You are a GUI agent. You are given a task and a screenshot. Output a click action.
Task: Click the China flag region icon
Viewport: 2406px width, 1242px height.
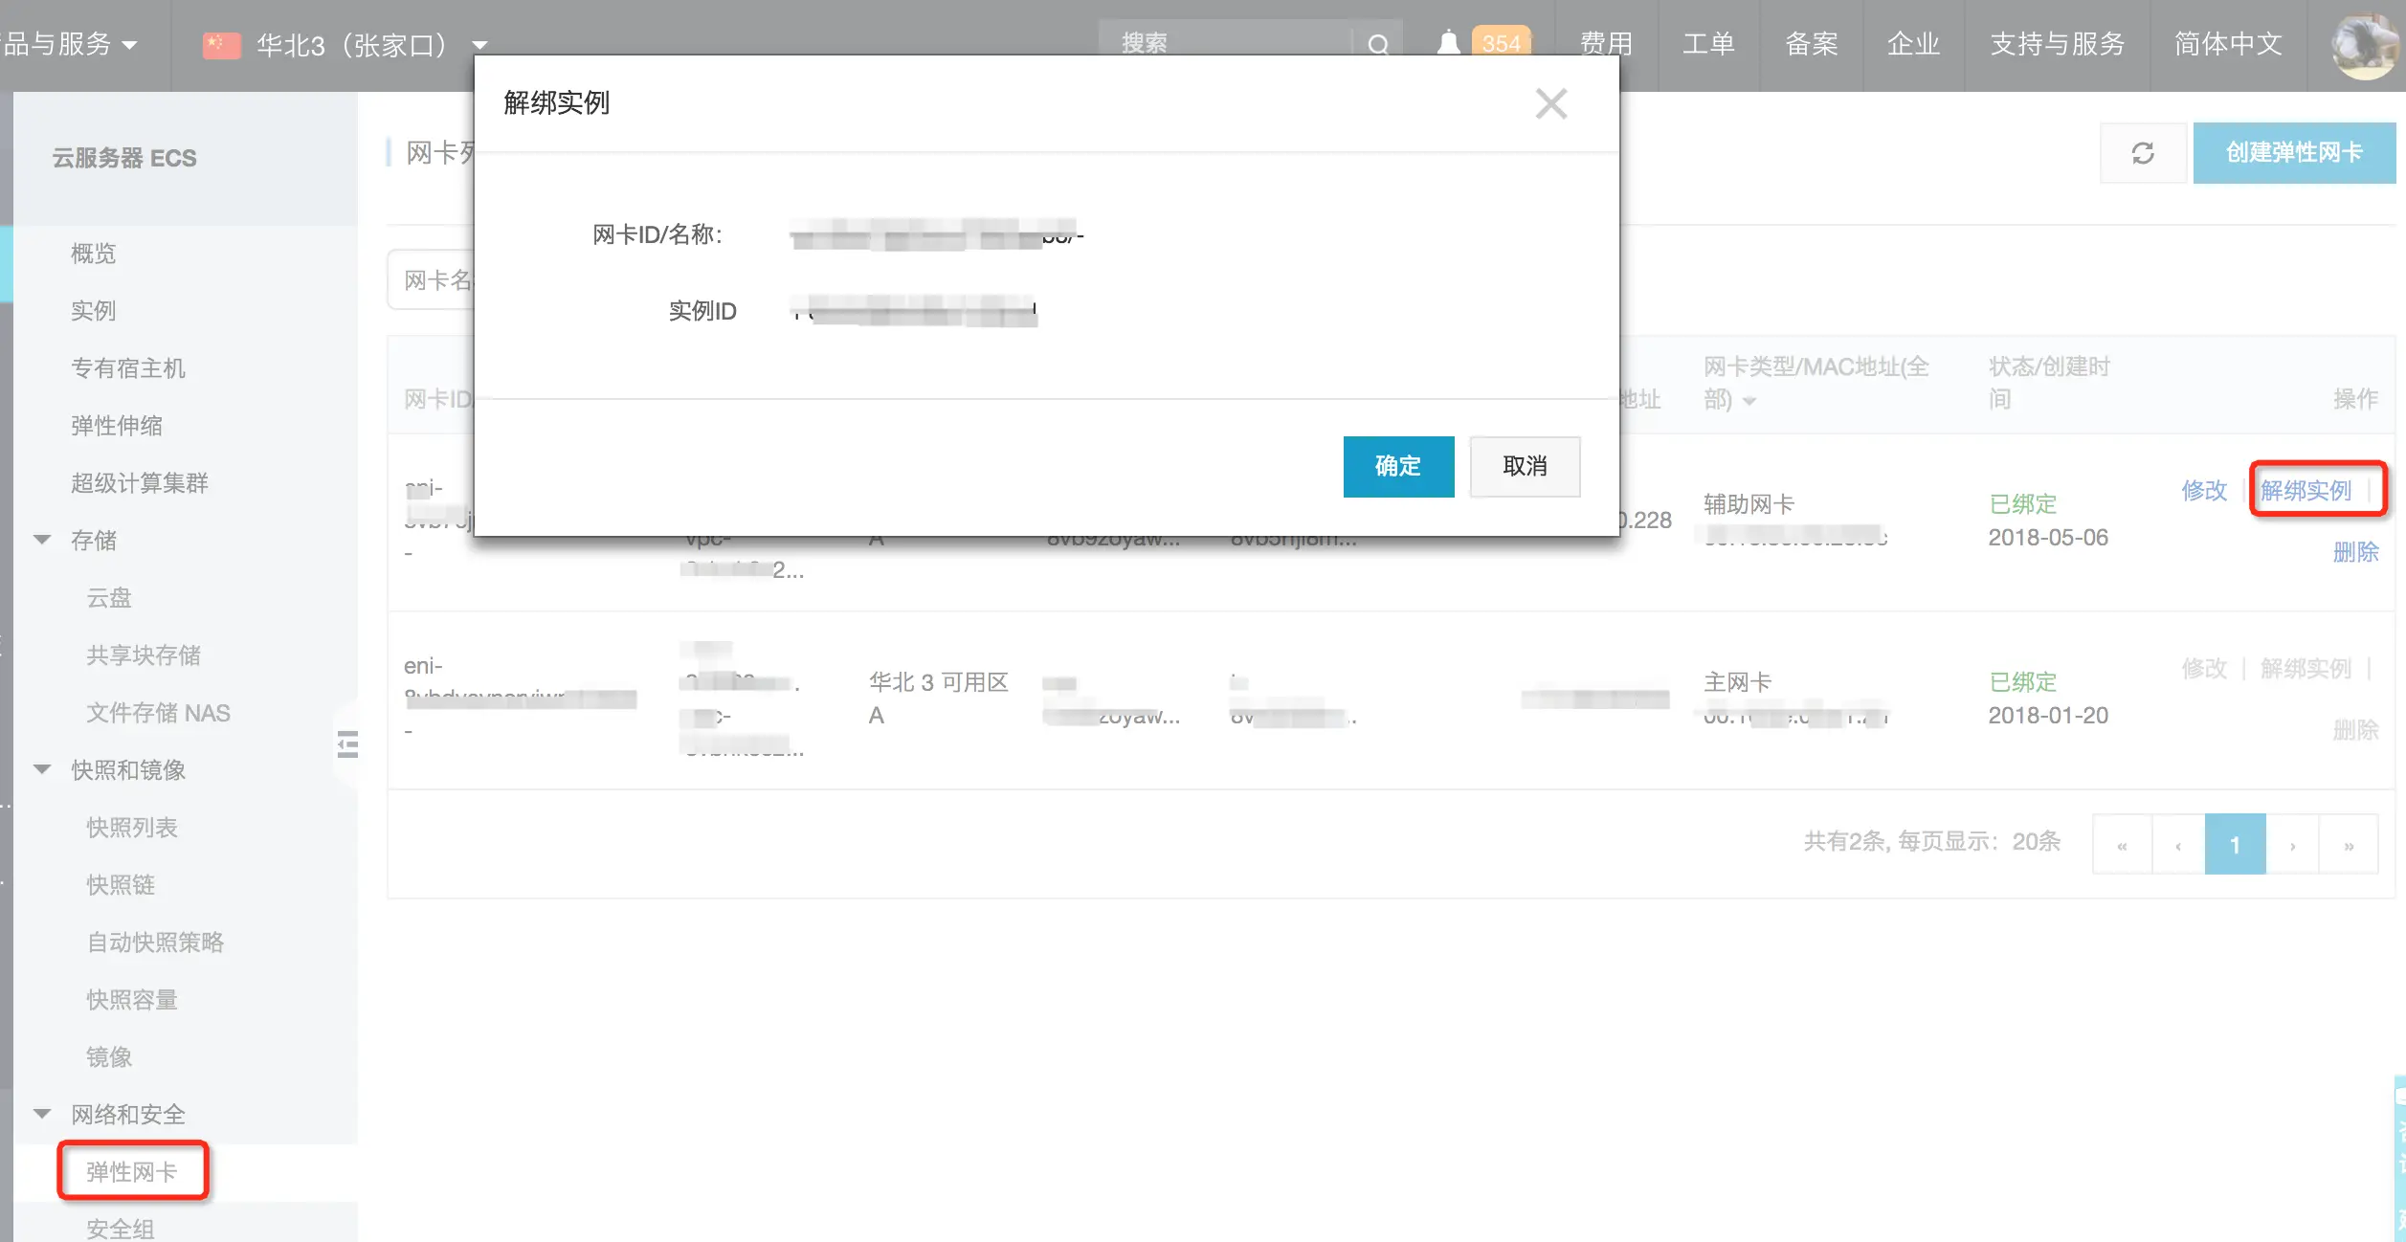tap(221, 45)
